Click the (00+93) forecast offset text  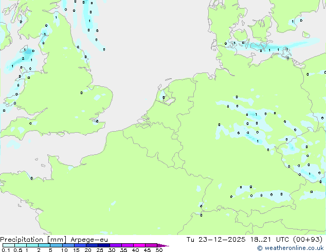308,240
